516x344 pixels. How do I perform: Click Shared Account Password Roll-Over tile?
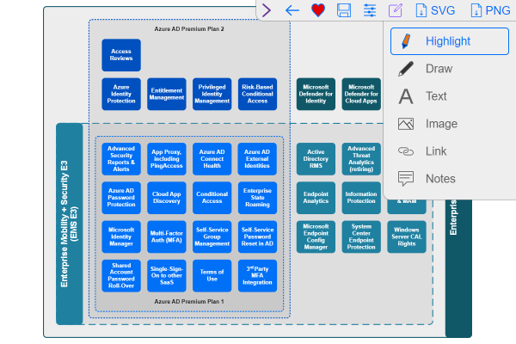(x=121, y=276)
